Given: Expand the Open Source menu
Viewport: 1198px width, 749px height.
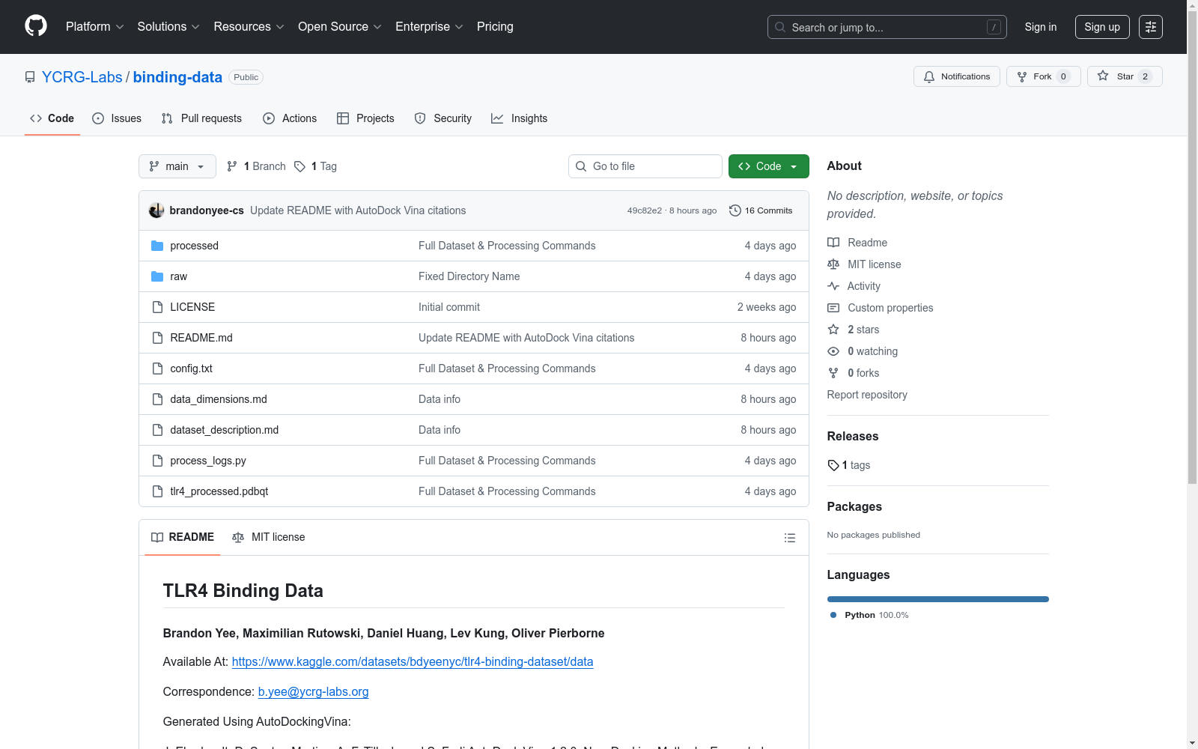Looking at the screenshot, I should coord(340,27).
